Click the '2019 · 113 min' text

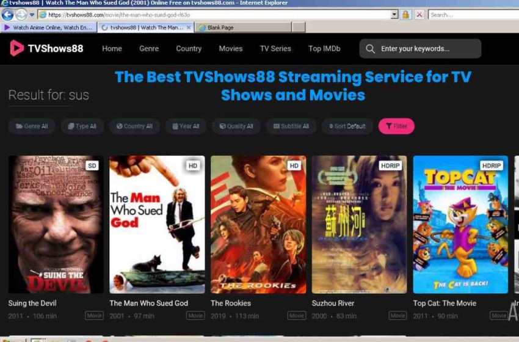tap(234, 316)
